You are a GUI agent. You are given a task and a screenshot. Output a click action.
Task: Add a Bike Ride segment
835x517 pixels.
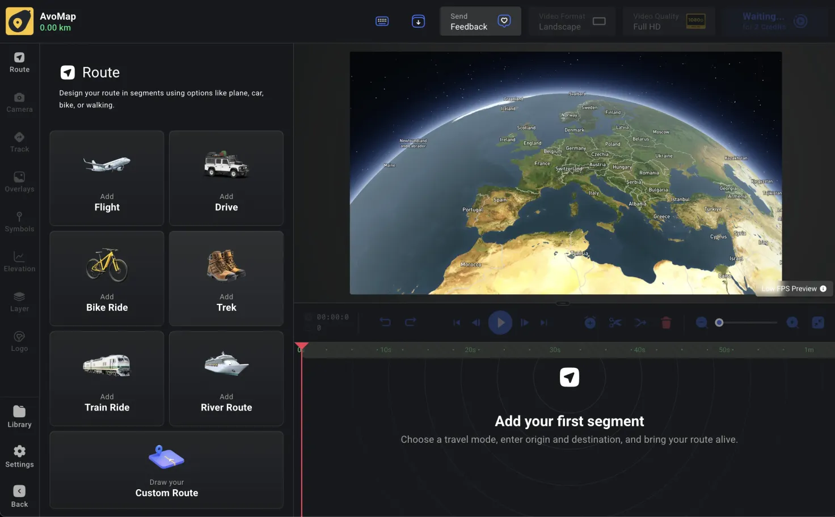(107, 278)
